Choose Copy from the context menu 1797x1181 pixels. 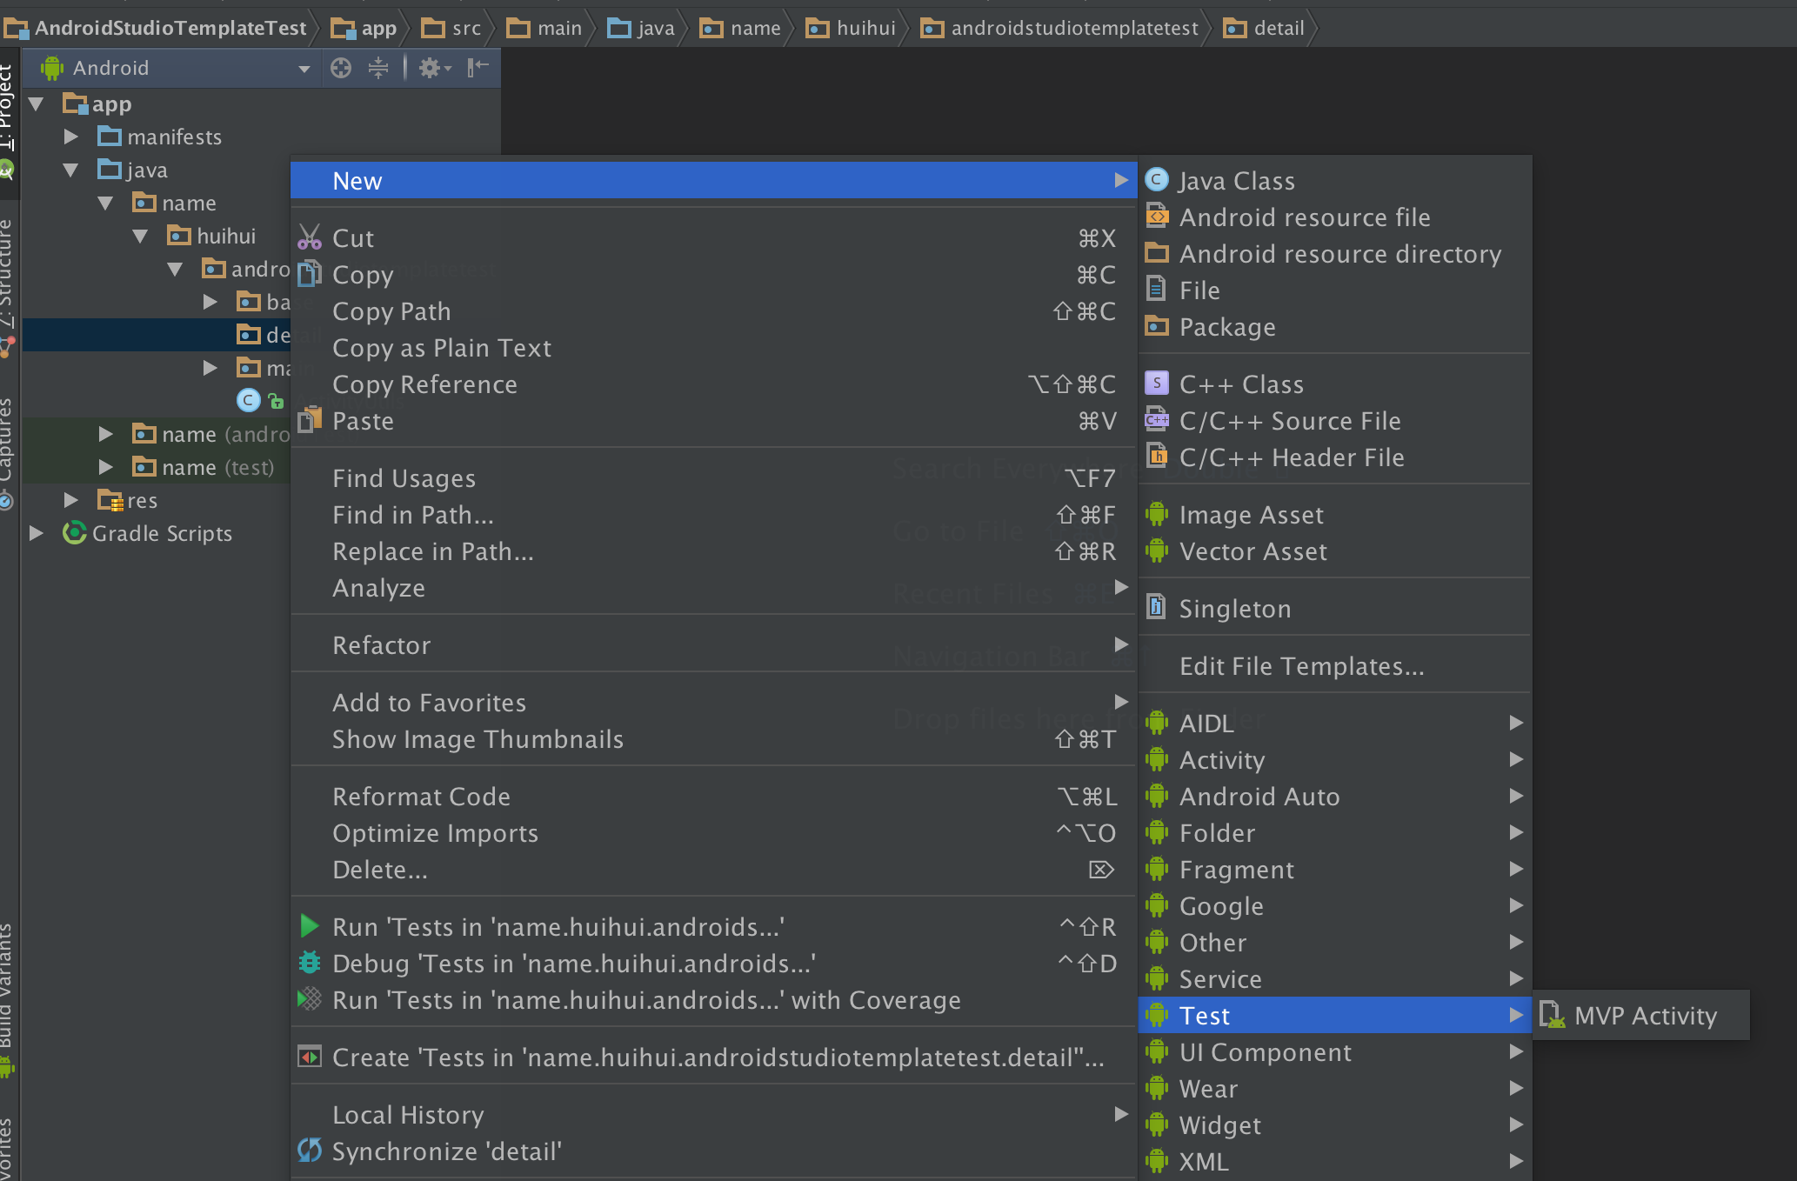pos(713,275)
